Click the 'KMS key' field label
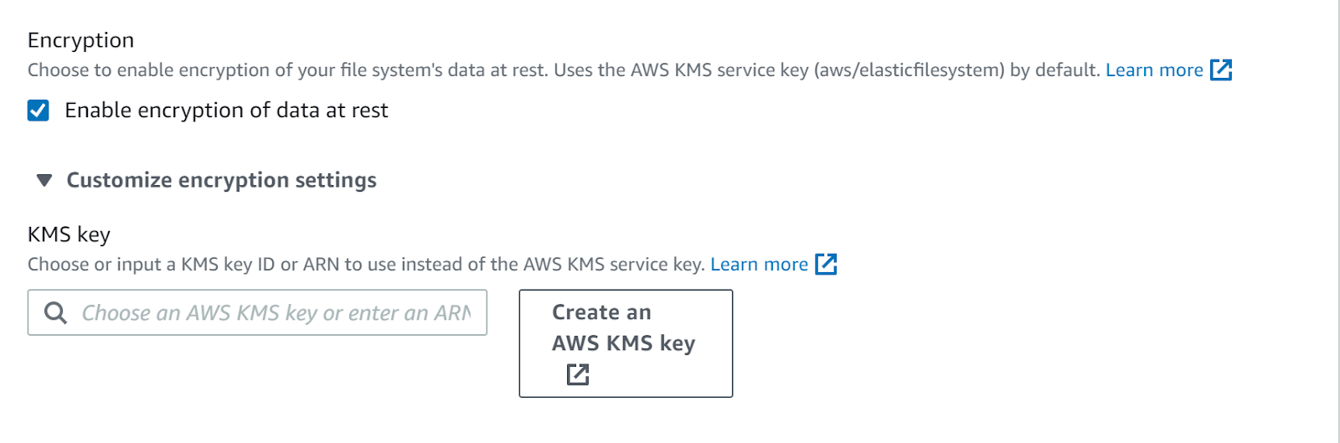 pos(69,234)
